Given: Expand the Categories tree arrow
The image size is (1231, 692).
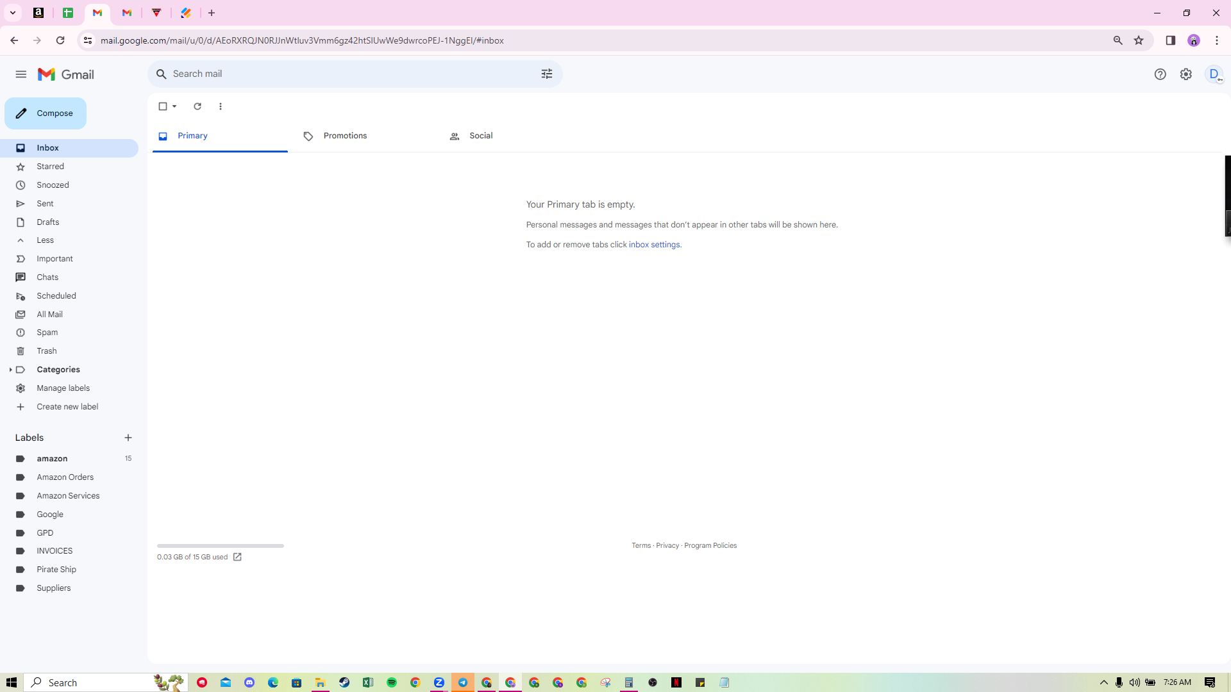Looking at the screenshot, I should [10, 370].
